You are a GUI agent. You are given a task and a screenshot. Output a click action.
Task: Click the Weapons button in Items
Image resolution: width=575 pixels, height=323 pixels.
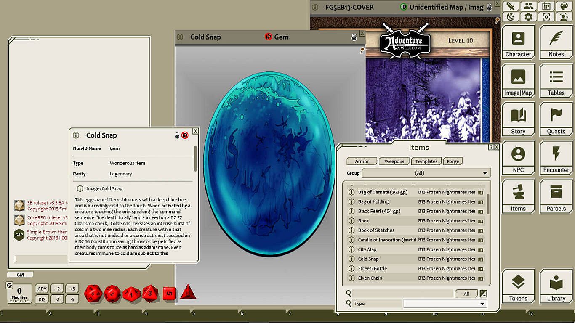pos(394,161)
